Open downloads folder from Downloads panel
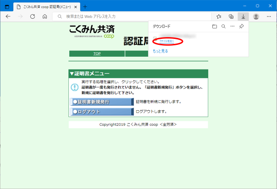Viewport: 277px width, 189px height. [215, 27]
